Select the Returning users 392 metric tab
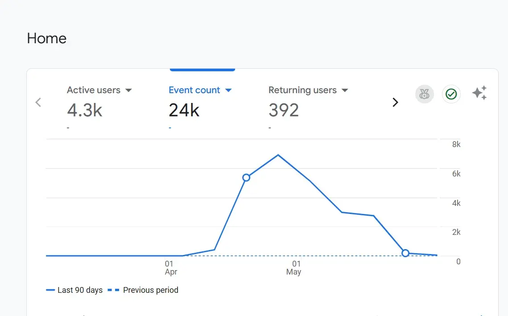This screenshot has height=316, width=508. click(x=308, y=107)
